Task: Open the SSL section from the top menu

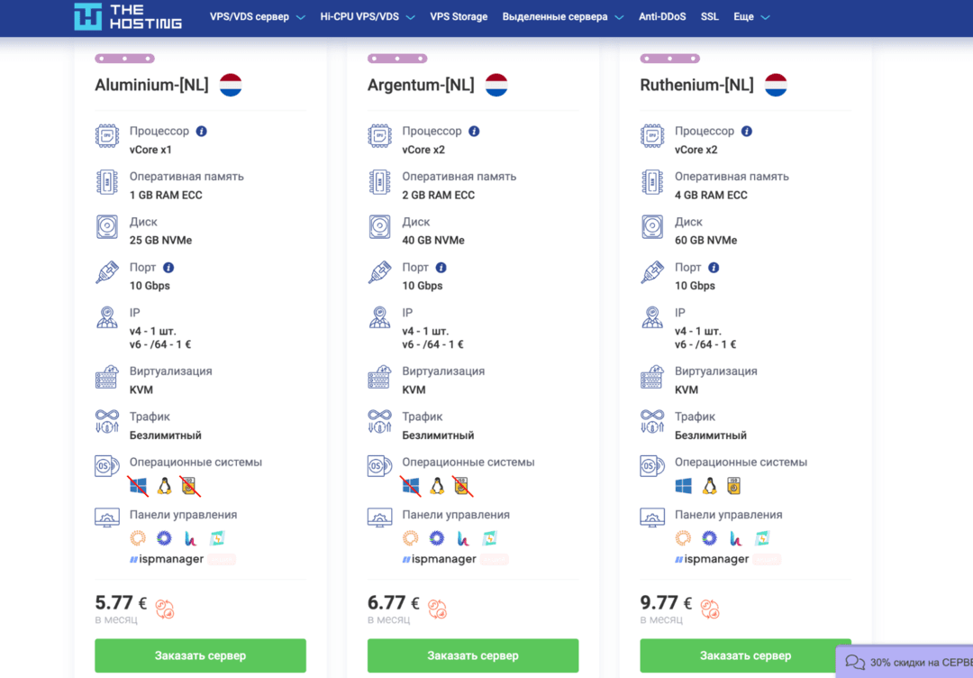Action: tap(711, 16)
